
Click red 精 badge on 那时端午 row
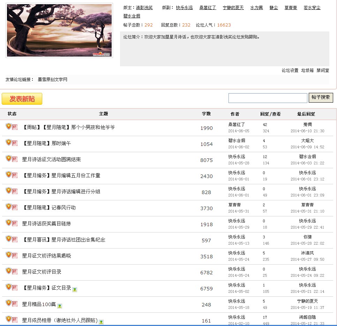click(15, 143)
